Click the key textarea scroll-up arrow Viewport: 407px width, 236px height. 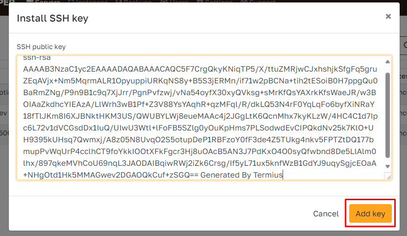(387, 62)
